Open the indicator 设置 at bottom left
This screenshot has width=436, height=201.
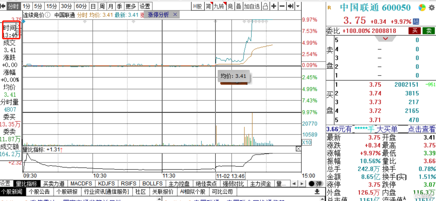[5, 184]
